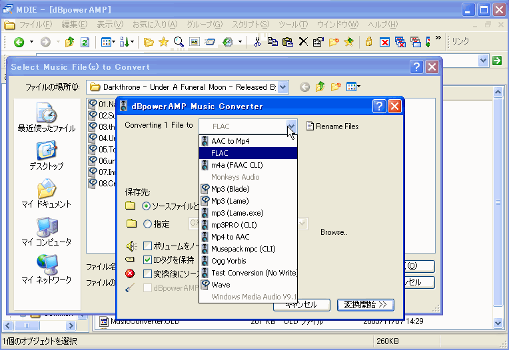Open 最近使ったファイル in places bar
509x350 pixels.
(47, 117)
